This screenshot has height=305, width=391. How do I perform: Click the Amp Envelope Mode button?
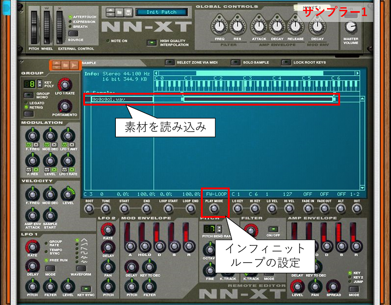pyautogui.click(x=353, y=289)
